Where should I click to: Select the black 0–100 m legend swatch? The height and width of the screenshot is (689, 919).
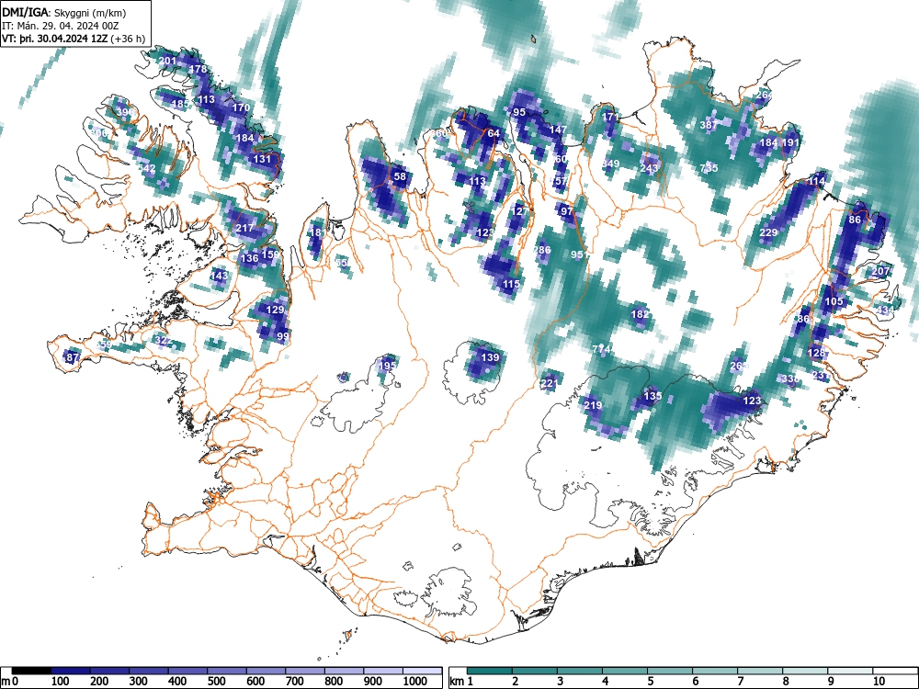(x=31, y=671)
